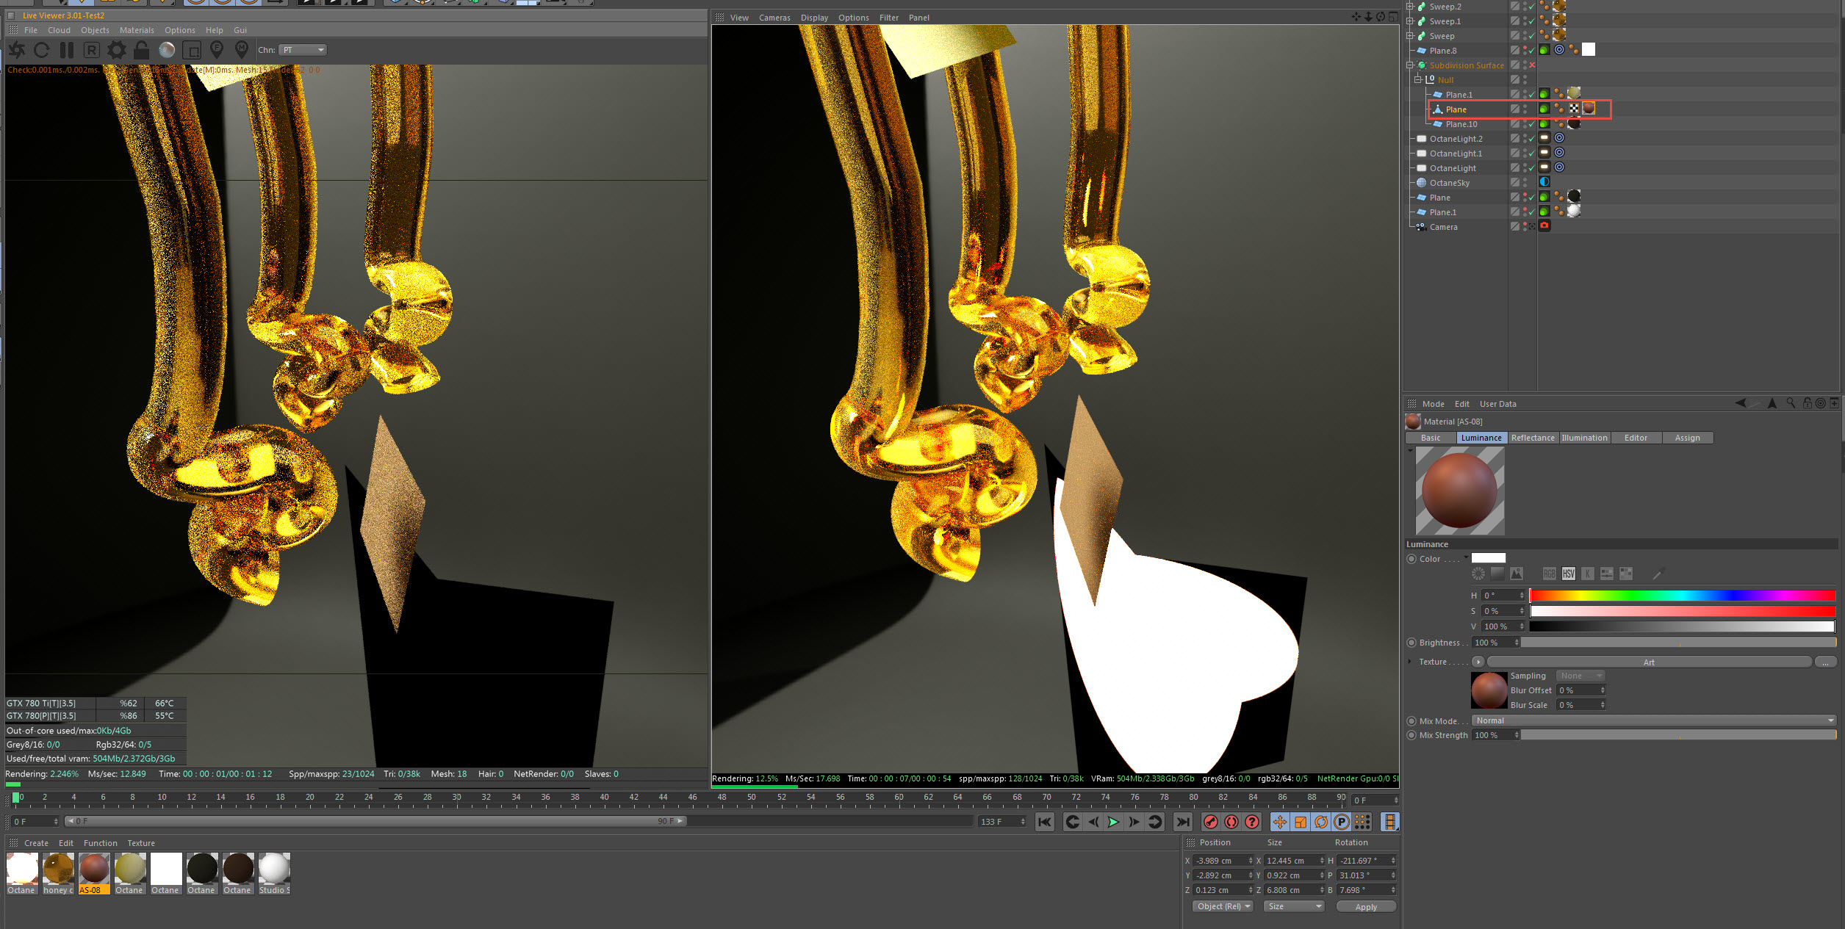Select the pick focus pin icon
The image size is (1845, 929).
(x=217, y=50)
